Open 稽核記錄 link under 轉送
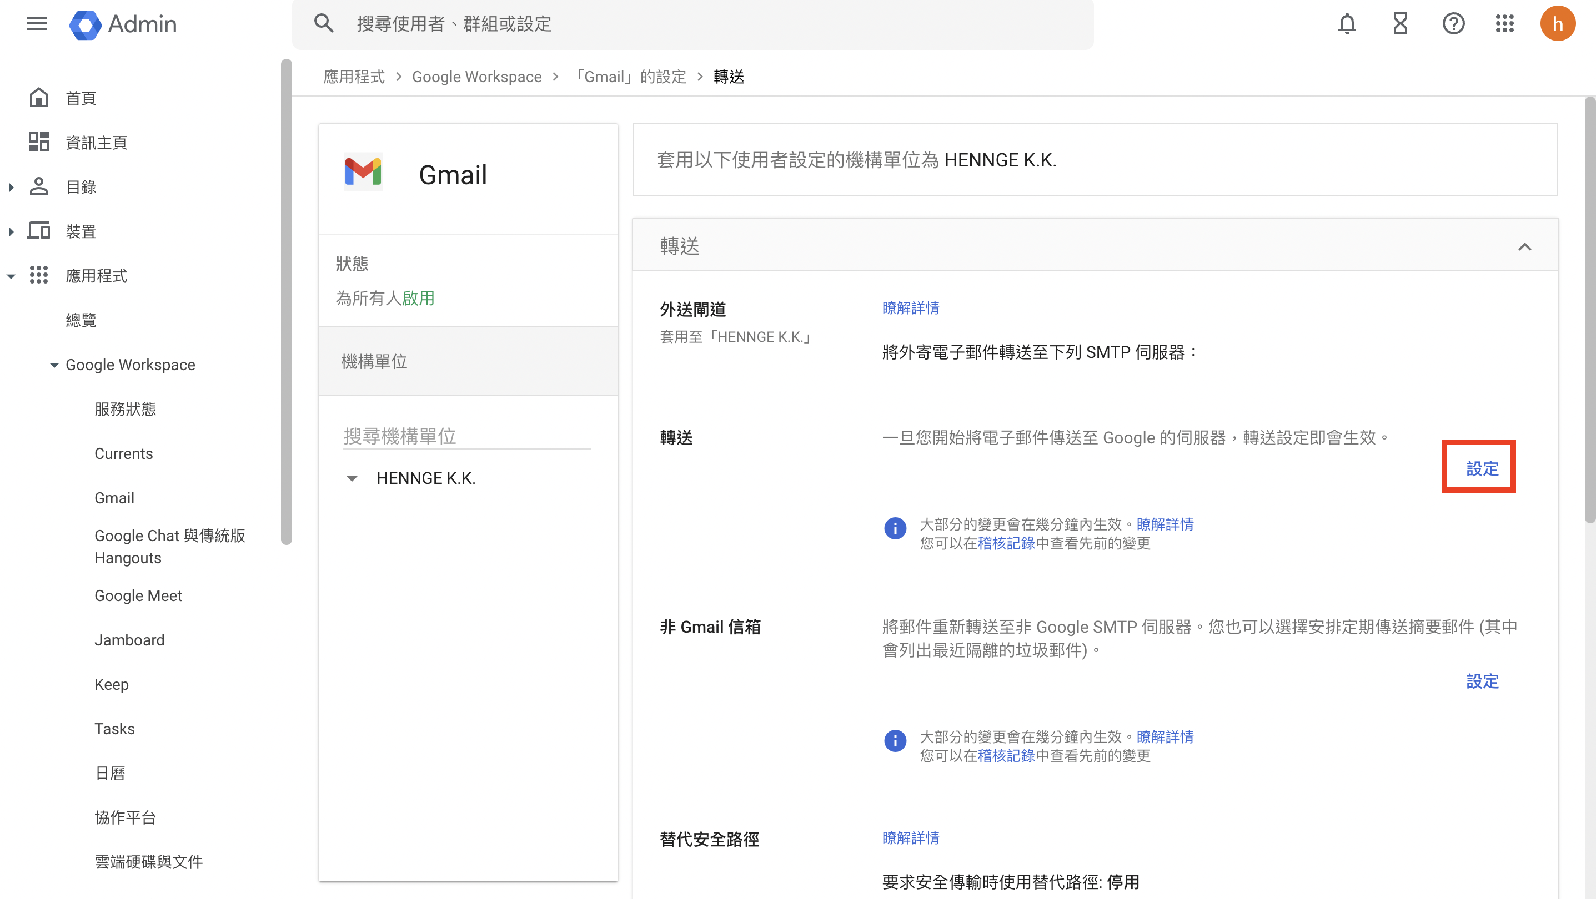The image size is (1596, 899). pyautogui.click(x=1006, y=543)
